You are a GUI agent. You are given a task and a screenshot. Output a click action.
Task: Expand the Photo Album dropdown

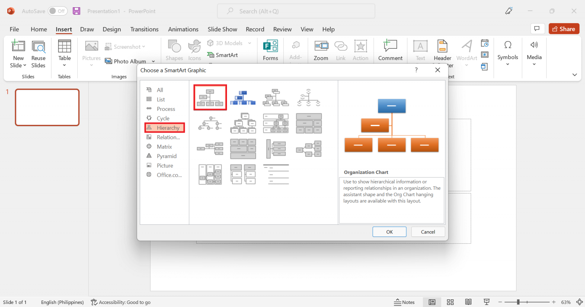[x=153, y=61]
